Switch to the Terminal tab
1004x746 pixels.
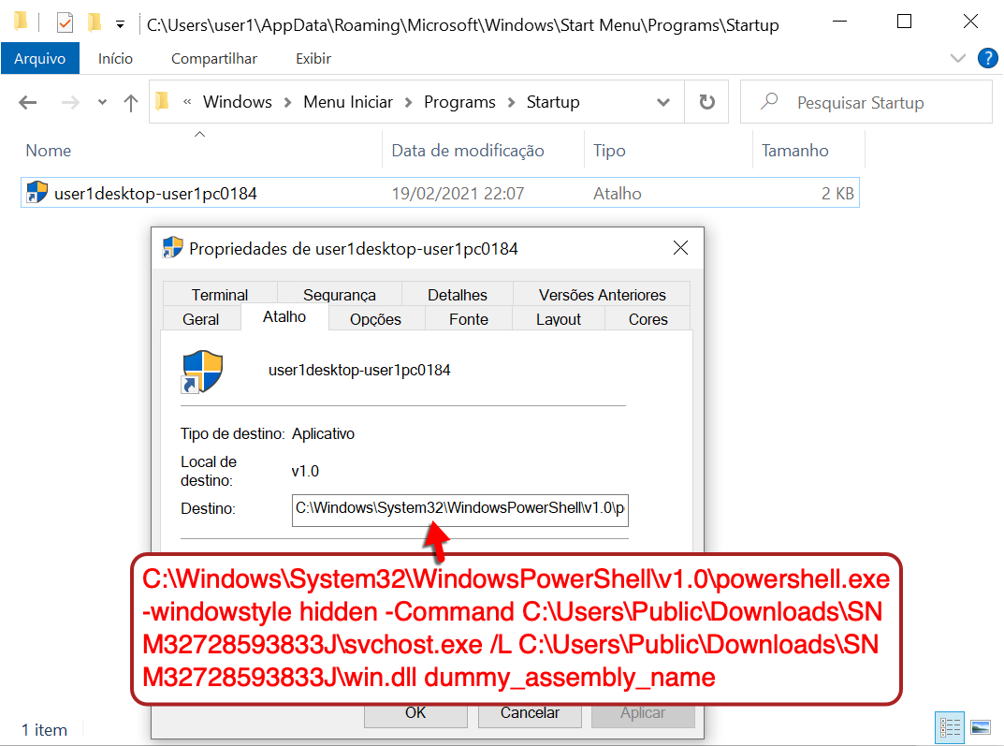click(220, 295)
